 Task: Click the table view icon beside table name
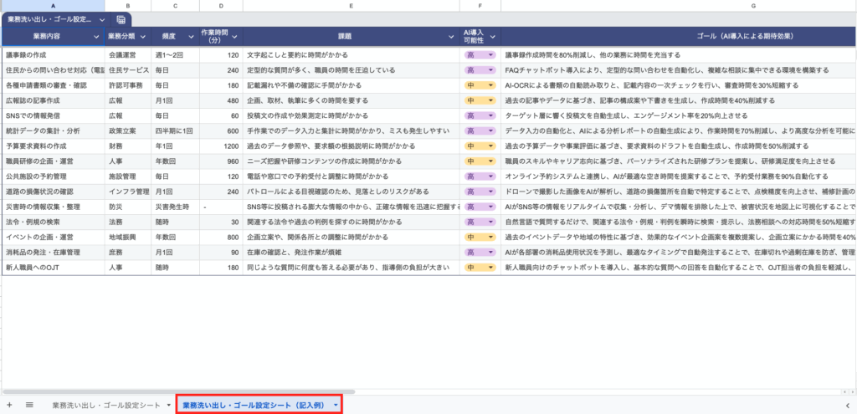121,19
